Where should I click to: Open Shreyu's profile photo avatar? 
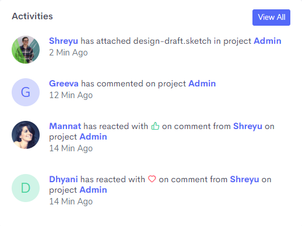coord(26,50)
